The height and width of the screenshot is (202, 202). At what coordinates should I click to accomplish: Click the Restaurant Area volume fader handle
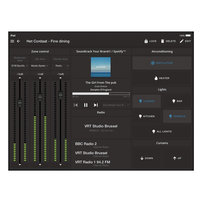coord(20,103)
